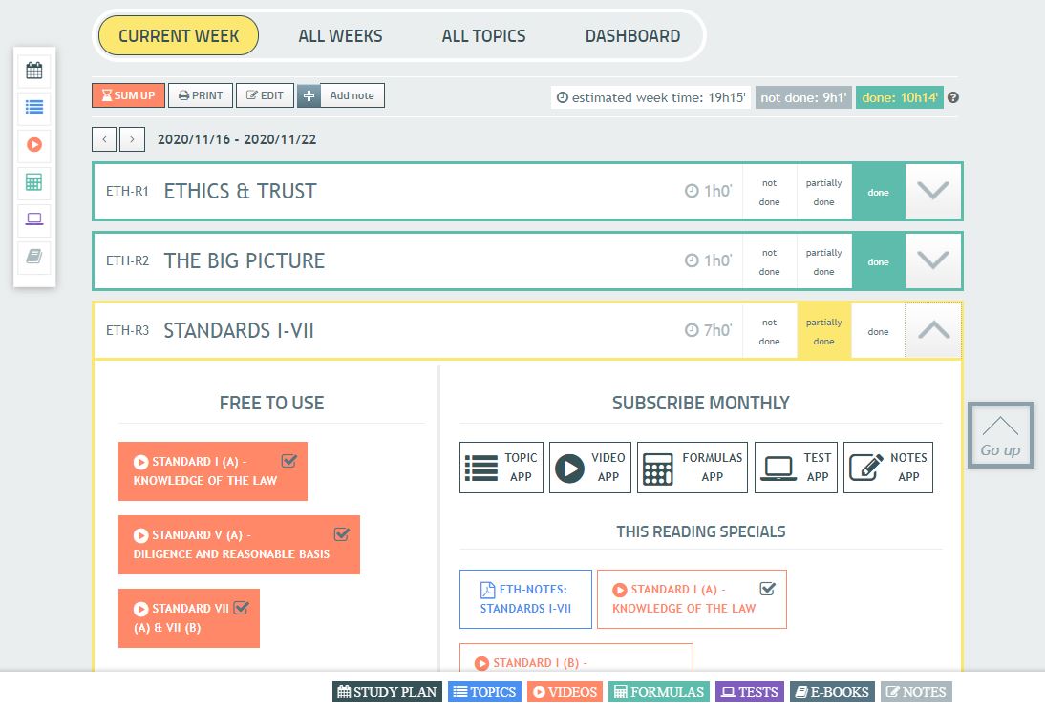Collapse the Standards I-VII reading
Screen dimensions: 1045x708
click(x=932, y=331)
